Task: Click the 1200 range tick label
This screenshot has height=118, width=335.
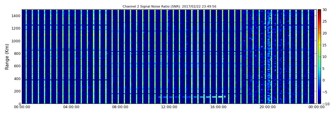Action: pyautogui.click(x=16, y=28)
